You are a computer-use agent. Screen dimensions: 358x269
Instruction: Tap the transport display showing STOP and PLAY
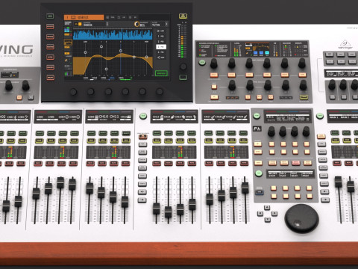[x=290, y=174]
